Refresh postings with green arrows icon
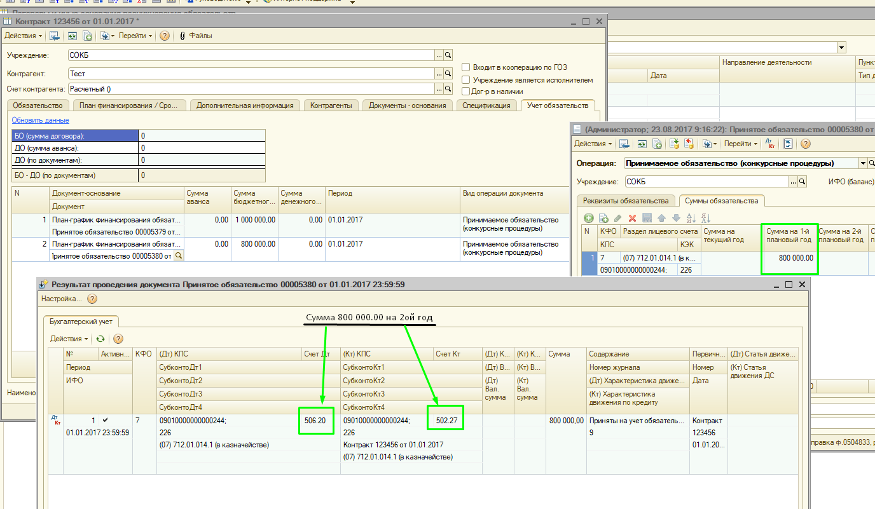This screenshot has height=509, width=875. click(x=100, y=339)
